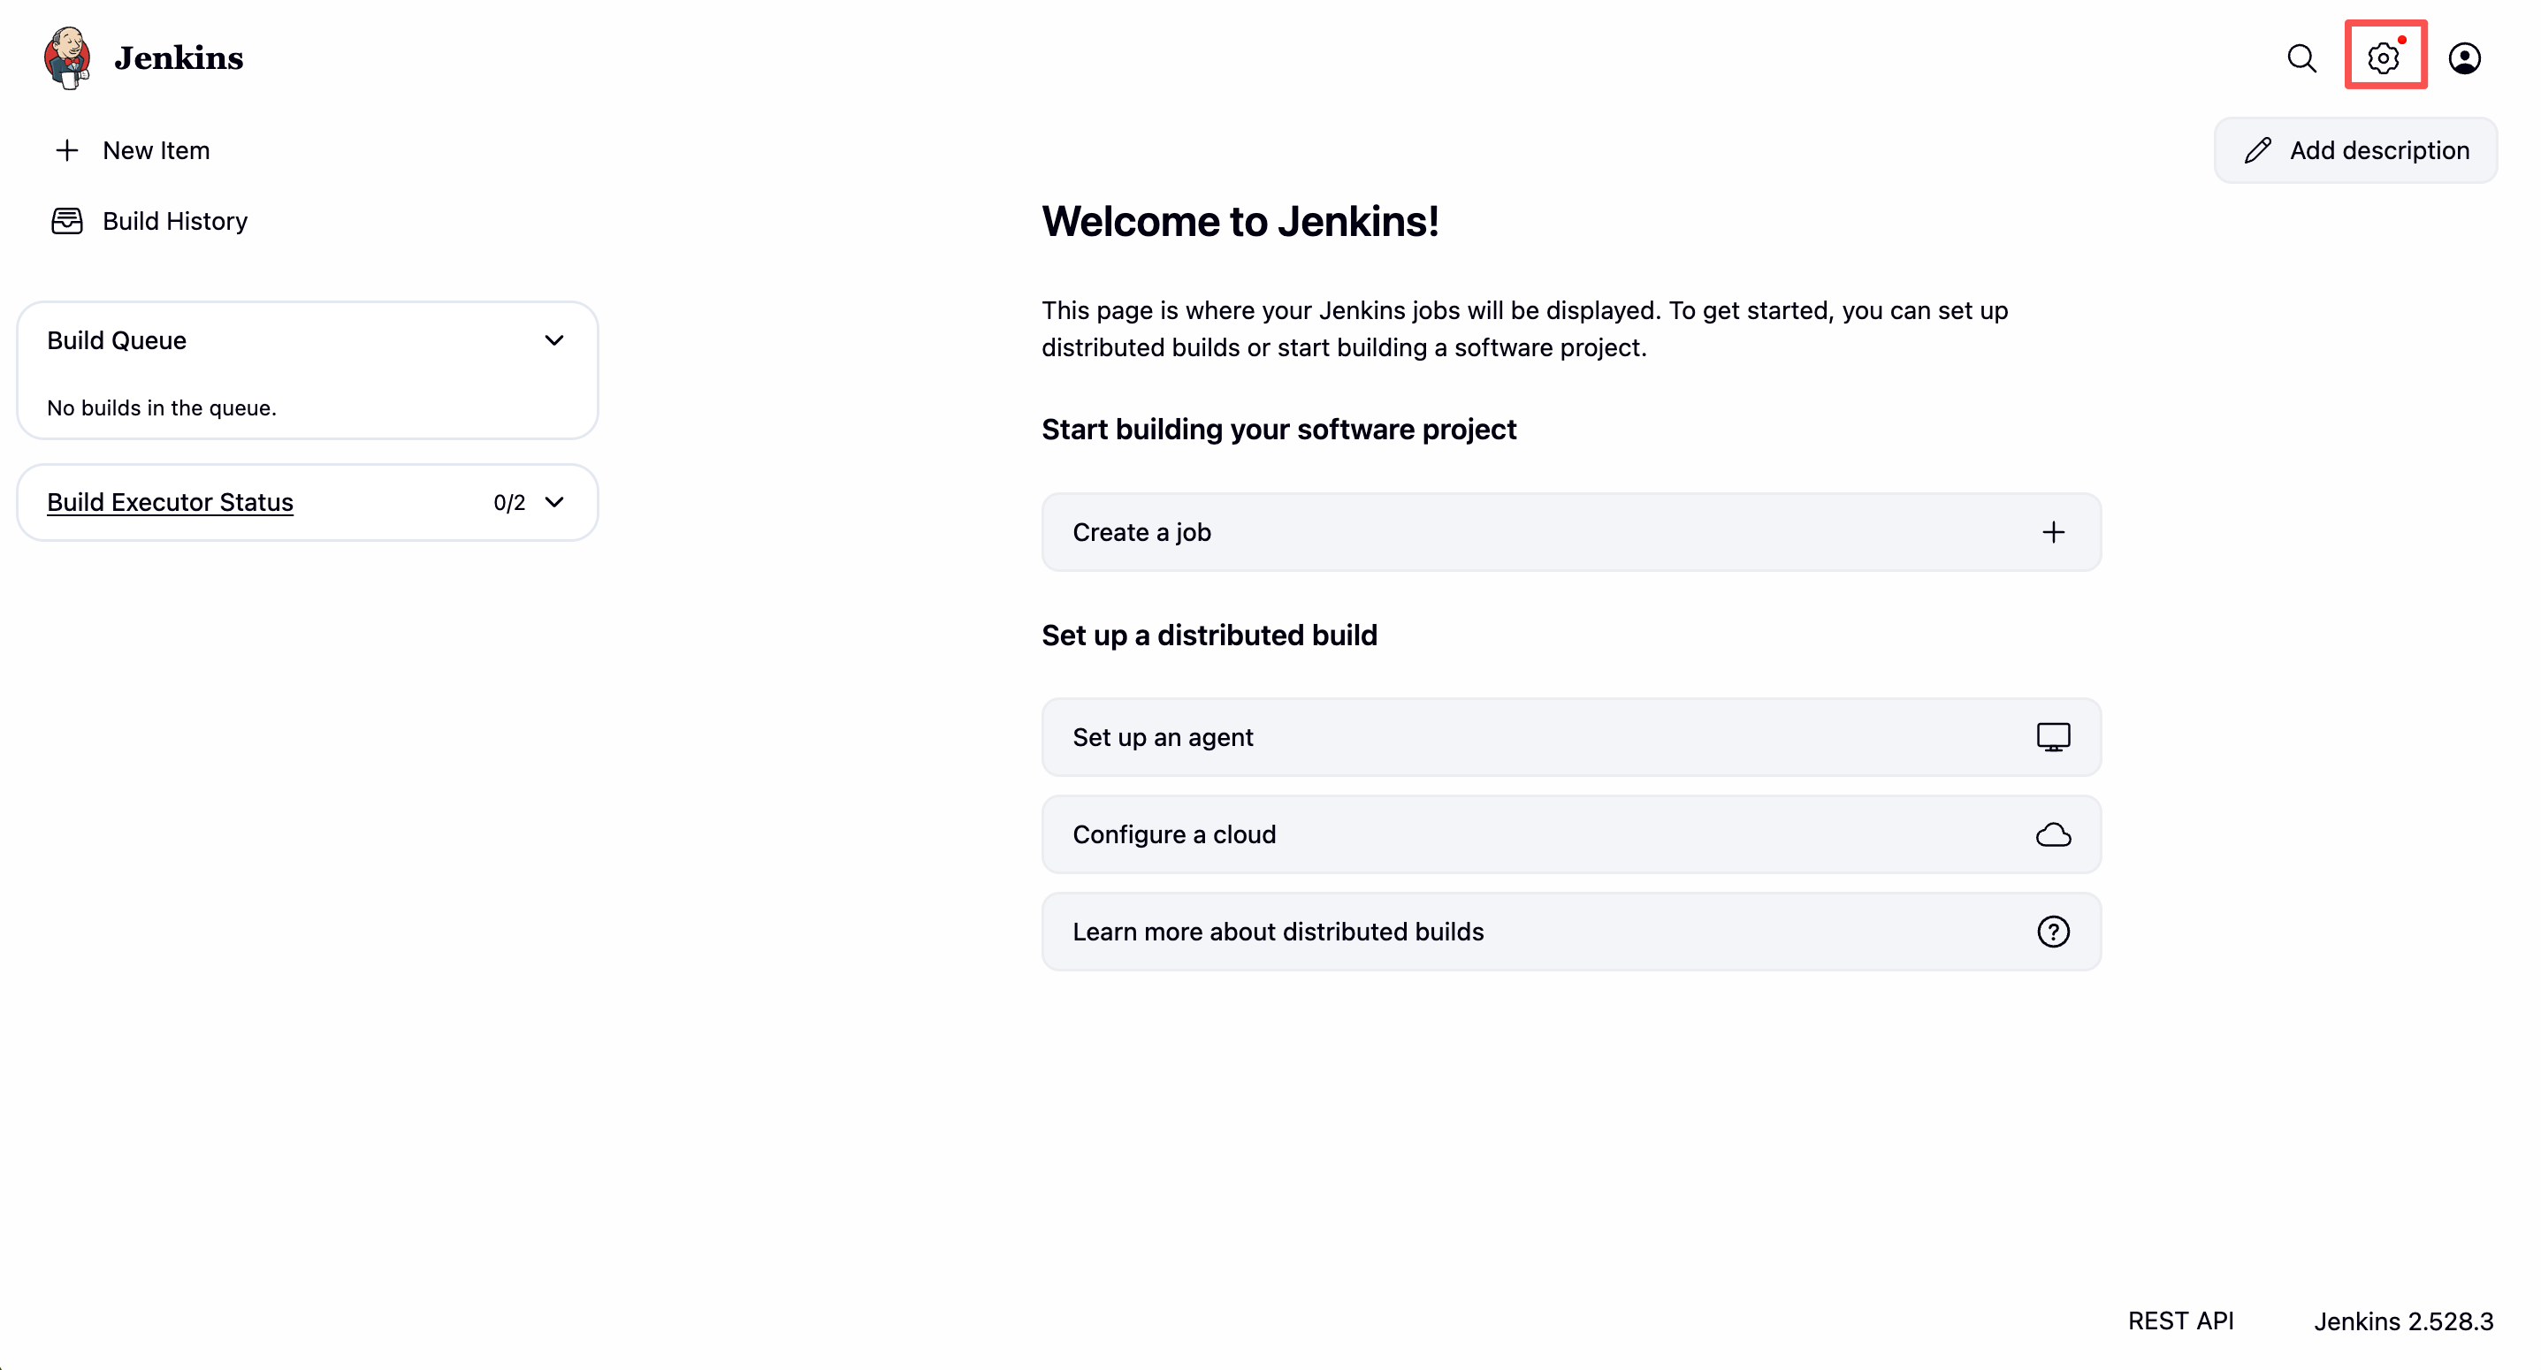Click the question mark help icon
The width and height of the screenshot is (2541, 1370).
(2053, 931)
